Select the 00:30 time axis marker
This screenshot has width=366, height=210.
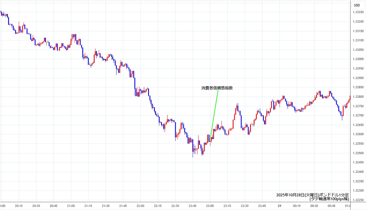[314, 206]
